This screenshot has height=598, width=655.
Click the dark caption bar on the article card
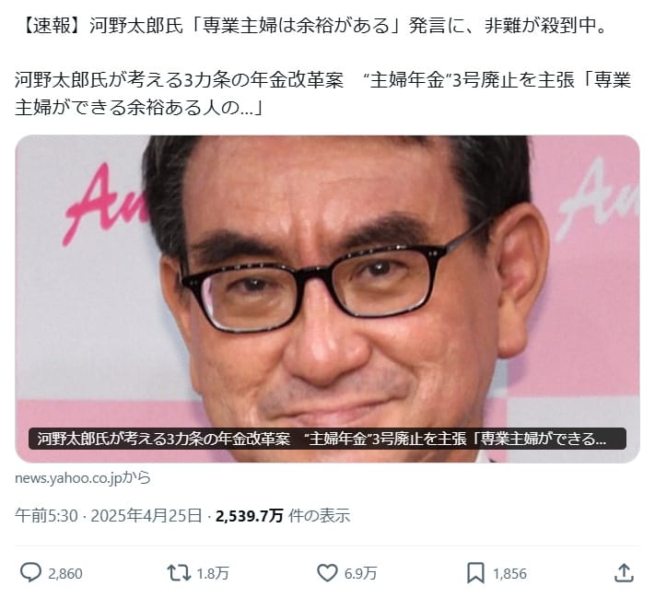pos(327,439)
